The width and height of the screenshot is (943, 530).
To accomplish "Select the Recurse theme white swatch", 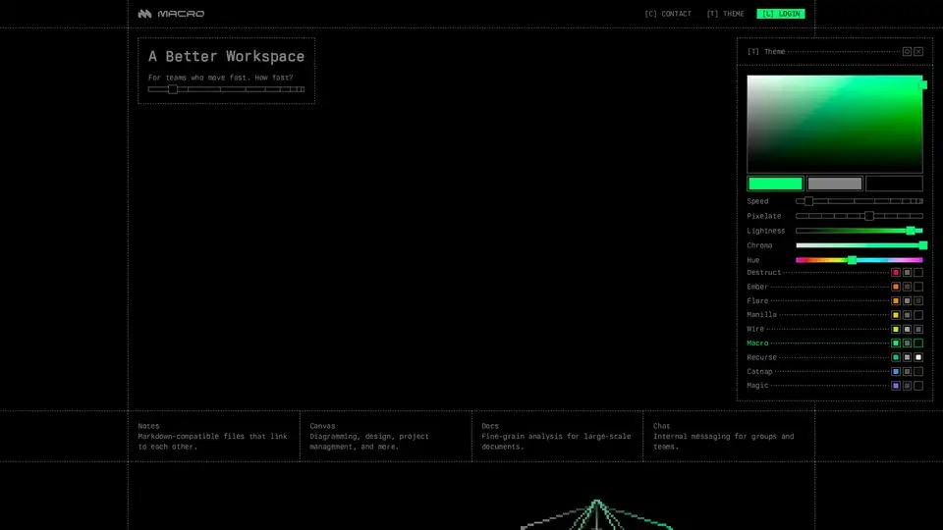I will 918,357.
